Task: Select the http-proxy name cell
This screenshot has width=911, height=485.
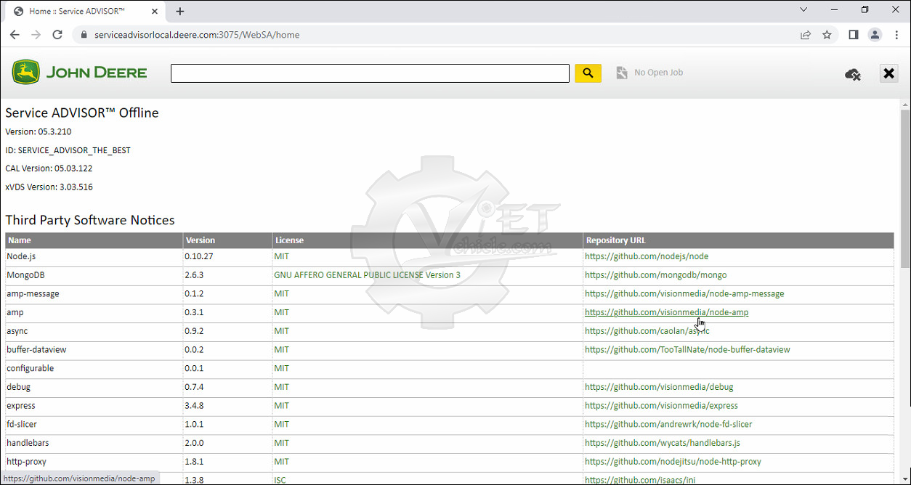Action: (x=94, y=462)
